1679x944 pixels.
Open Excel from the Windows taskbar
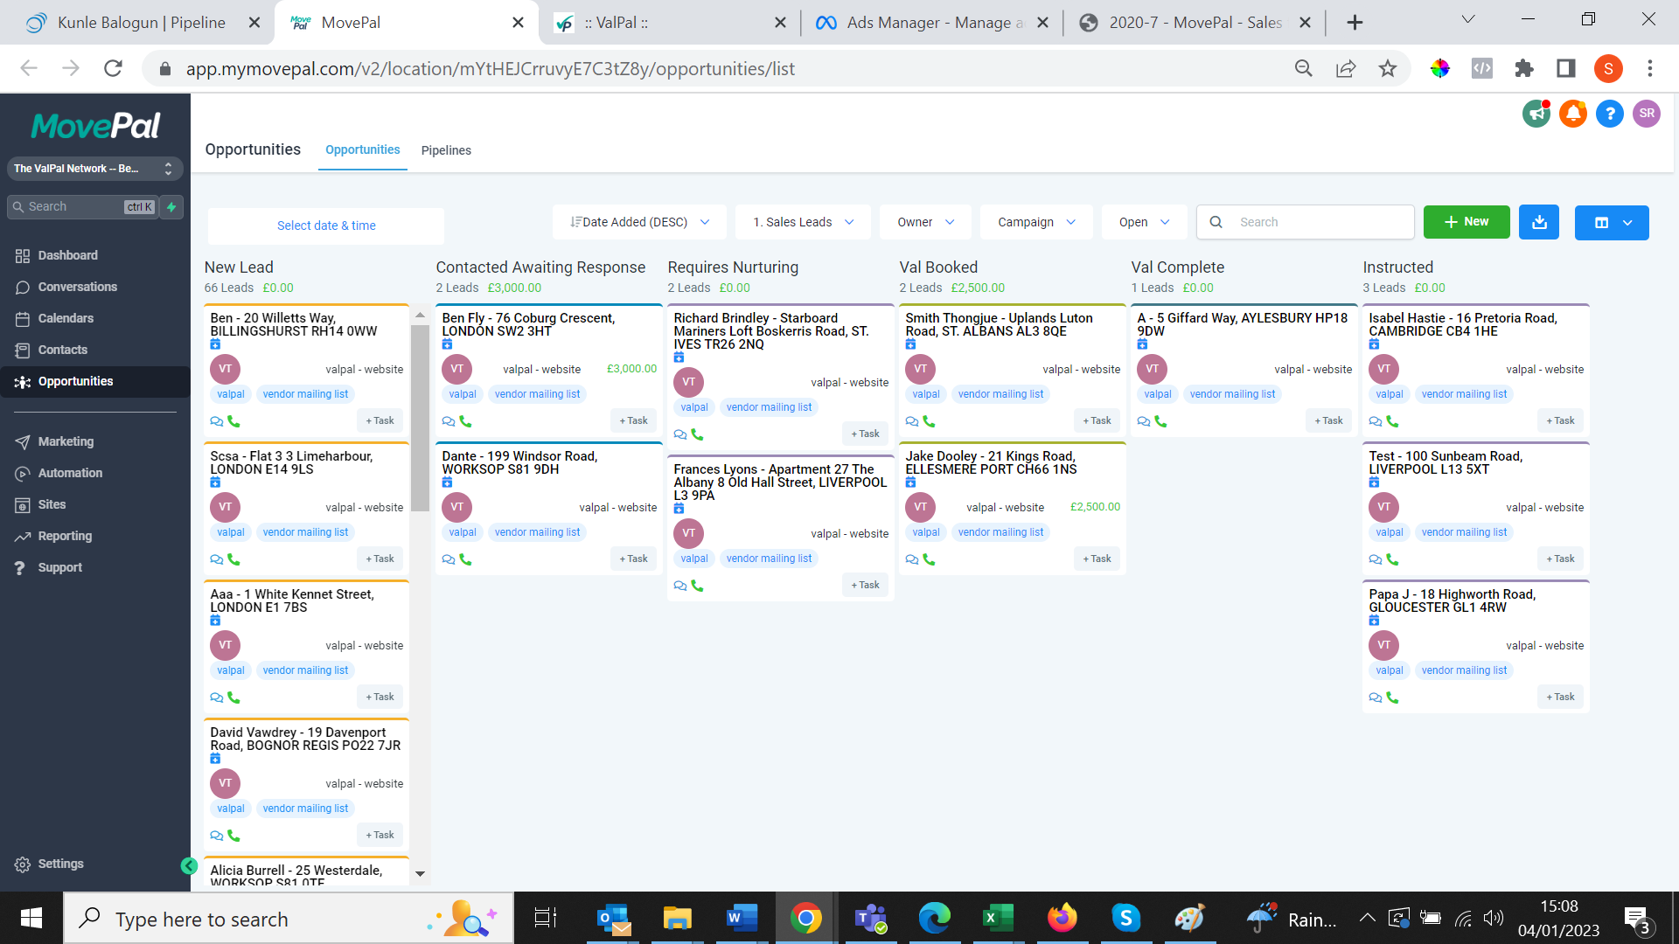(x=998, y=918)
